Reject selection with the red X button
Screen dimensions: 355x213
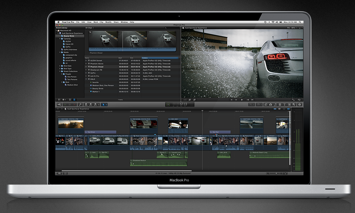pos(75,104)
